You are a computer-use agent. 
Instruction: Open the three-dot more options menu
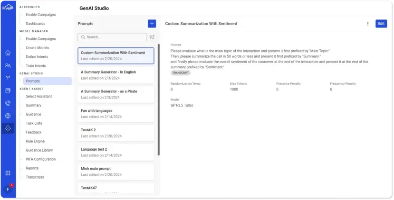tap(367, 24)
